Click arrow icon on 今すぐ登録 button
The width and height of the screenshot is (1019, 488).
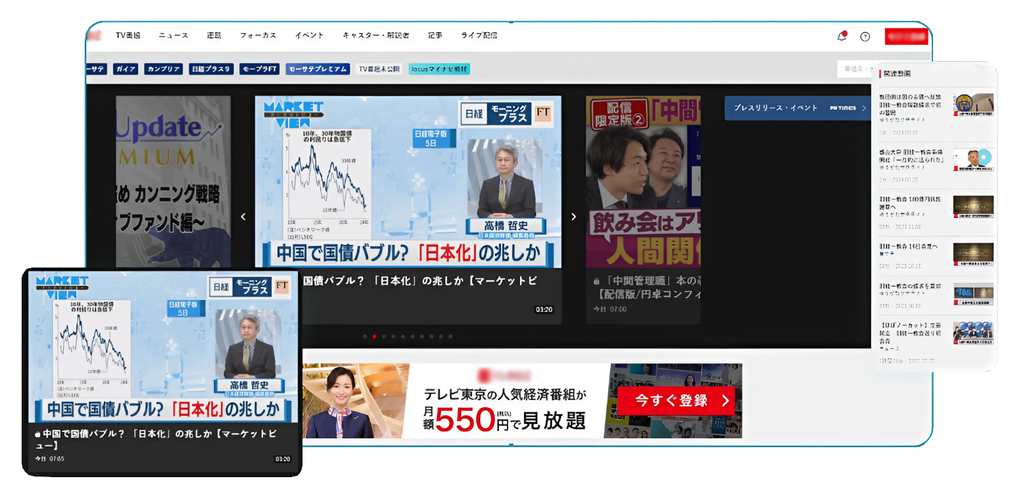(725, 401)
